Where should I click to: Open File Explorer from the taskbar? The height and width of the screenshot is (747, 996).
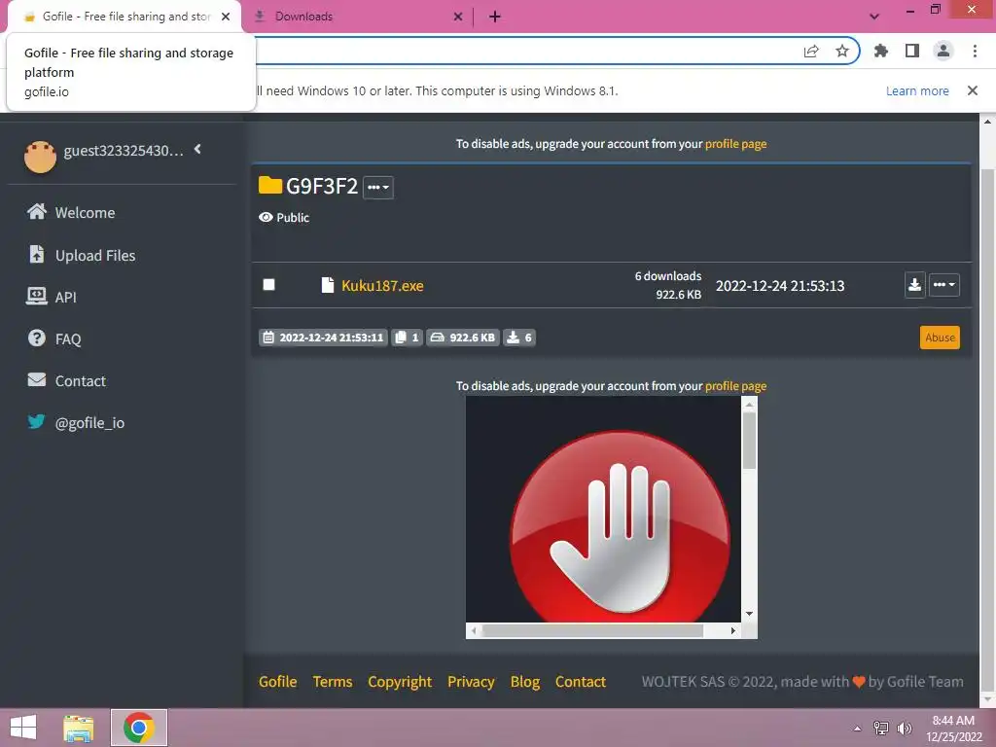[x=78, y=728]
